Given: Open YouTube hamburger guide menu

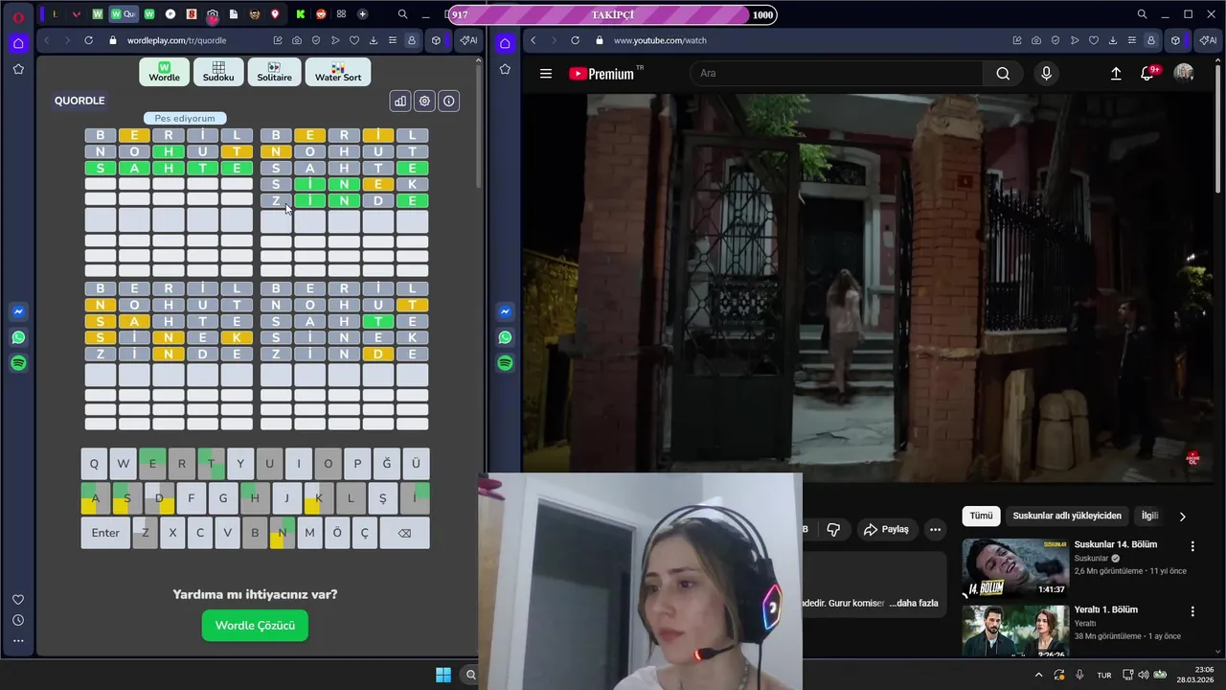Looking at the screenshot, I should coord(546,74).
